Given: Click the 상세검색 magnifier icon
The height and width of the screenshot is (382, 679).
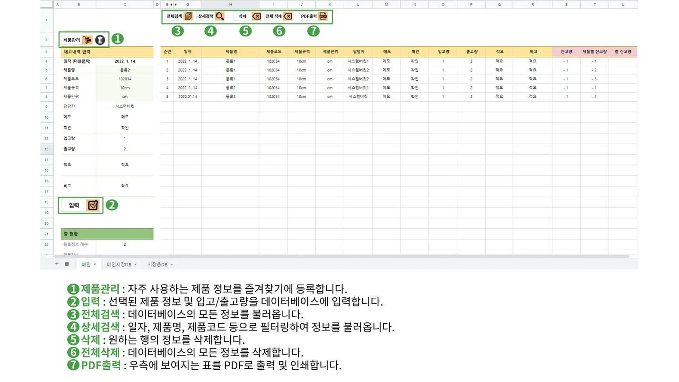Looking at the screenshot, I should point(220,16).
